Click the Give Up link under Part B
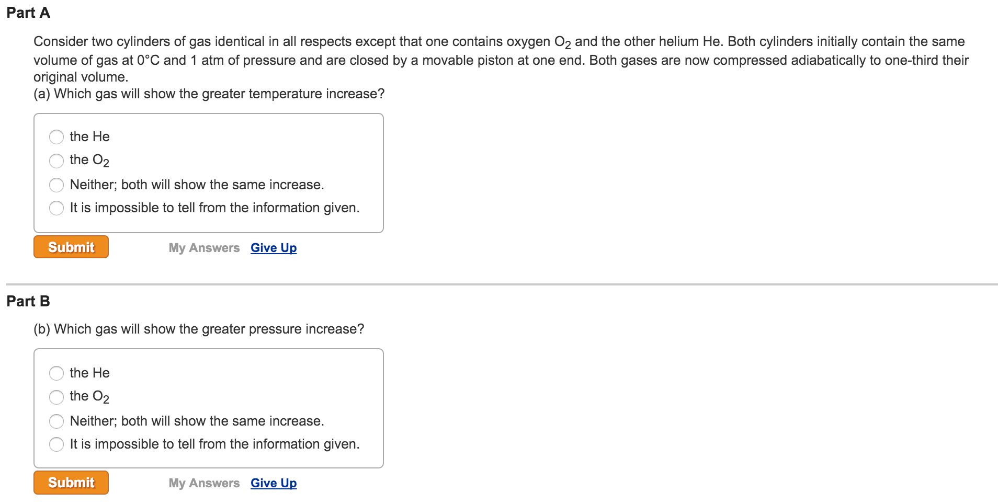 click(x=274, y=483)
